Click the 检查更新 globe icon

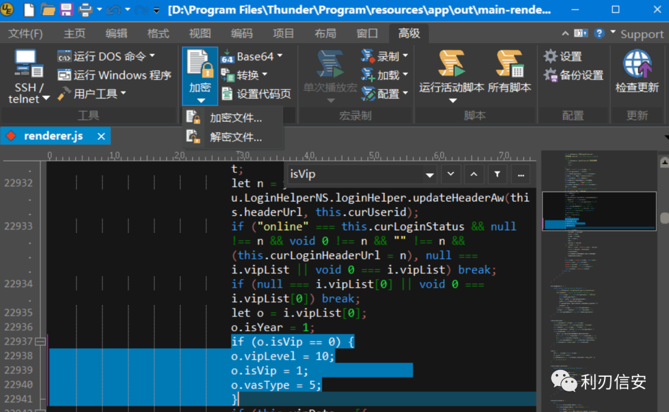637,64
